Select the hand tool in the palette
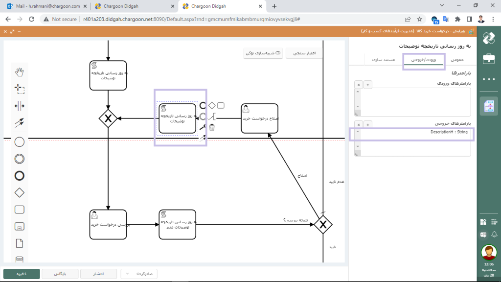This screenshot has height=282, width=501. [x=20, y=72]
